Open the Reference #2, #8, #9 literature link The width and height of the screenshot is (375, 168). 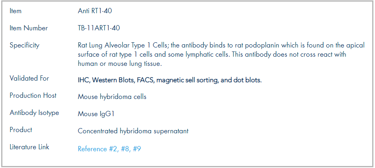point(109,149)
